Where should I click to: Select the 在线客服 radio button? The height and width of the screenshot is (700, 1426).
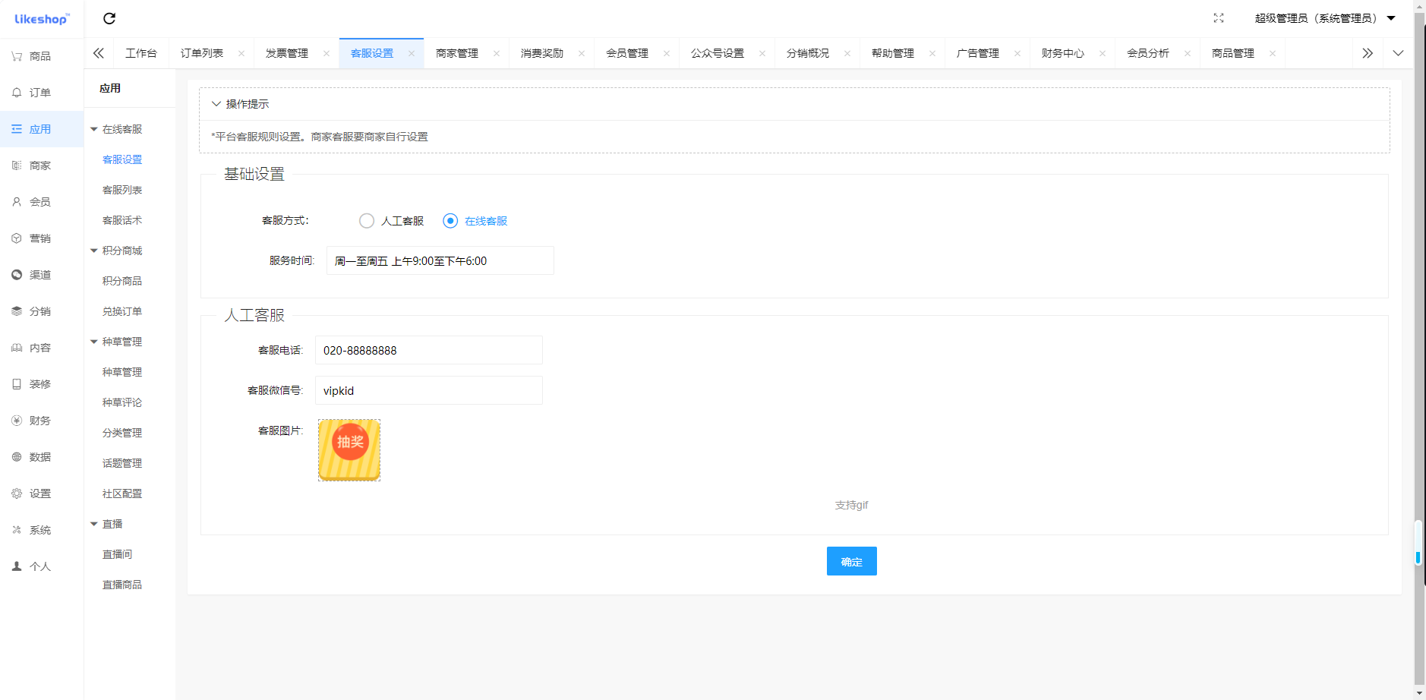point(450,221)
